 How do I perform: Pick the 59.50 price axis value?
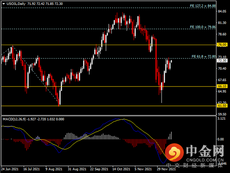point(222,114)
